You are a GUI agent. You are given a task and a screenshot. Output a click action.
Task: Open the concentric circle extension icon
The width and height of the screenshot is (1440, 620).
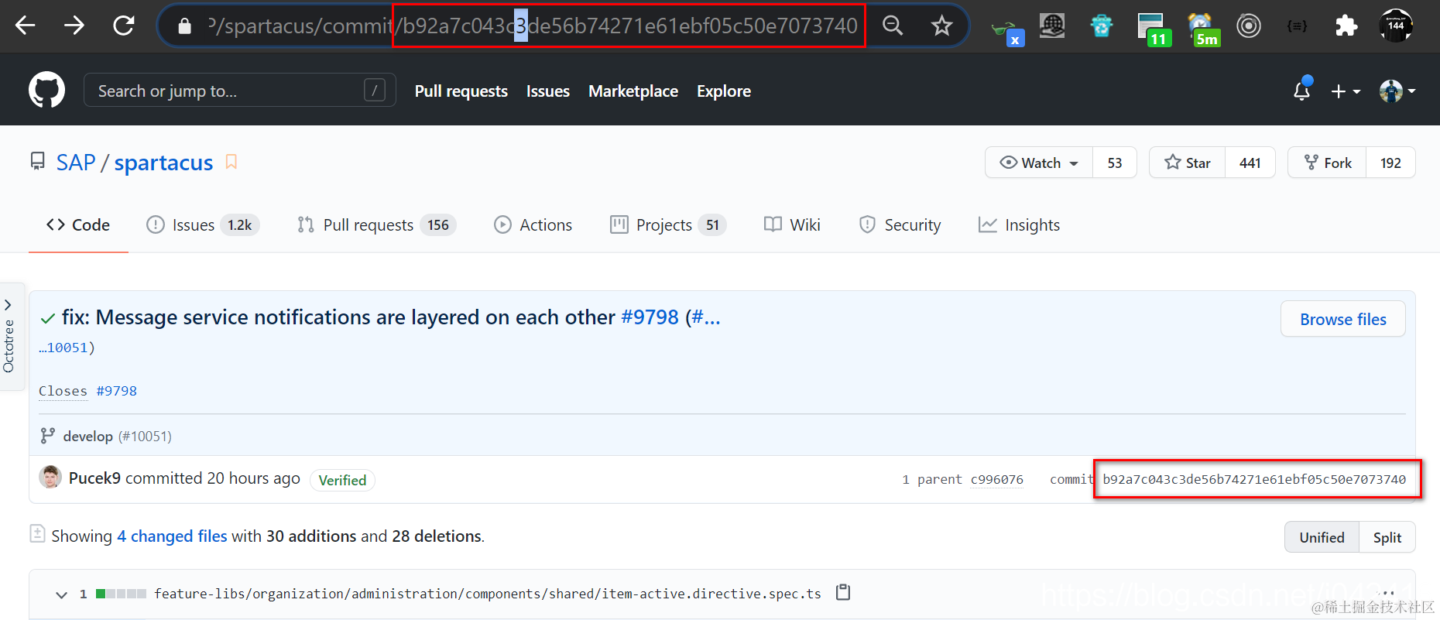(1248, 26)
